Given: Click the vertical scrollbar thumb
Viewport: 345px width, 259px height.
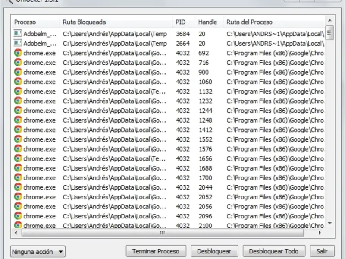Looking at the screenshot, I should pyautogui.click(x=329, y=33).
